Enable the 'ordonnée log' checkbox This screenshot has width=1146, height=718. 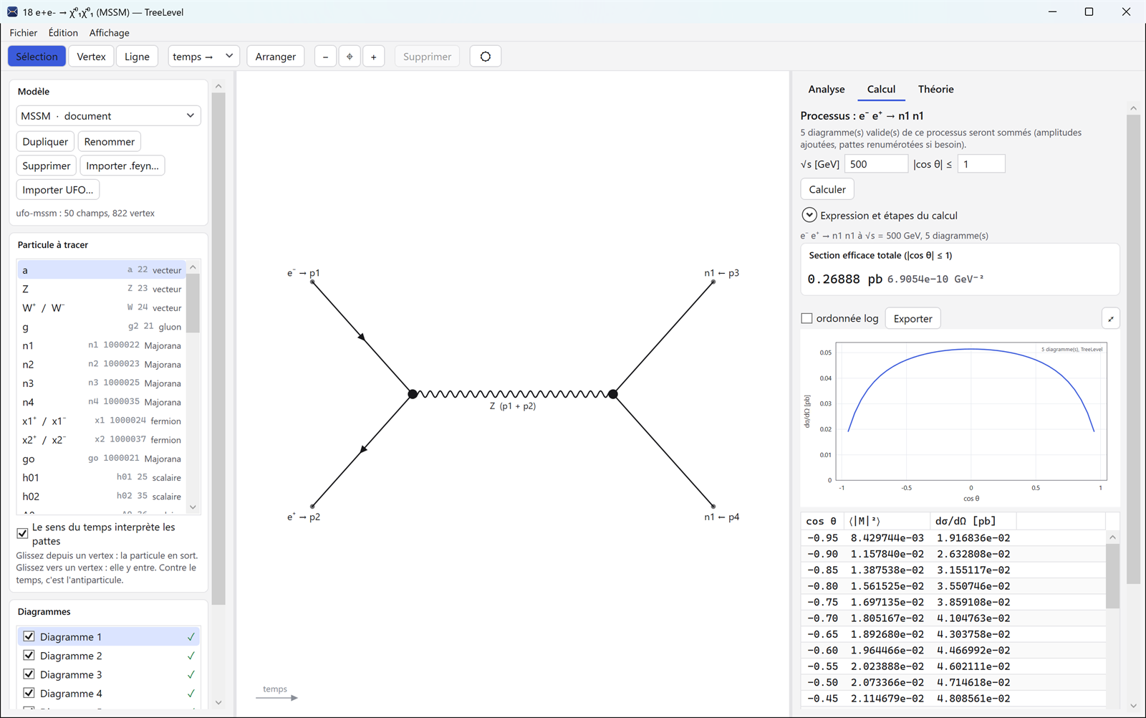pos(806,318)
